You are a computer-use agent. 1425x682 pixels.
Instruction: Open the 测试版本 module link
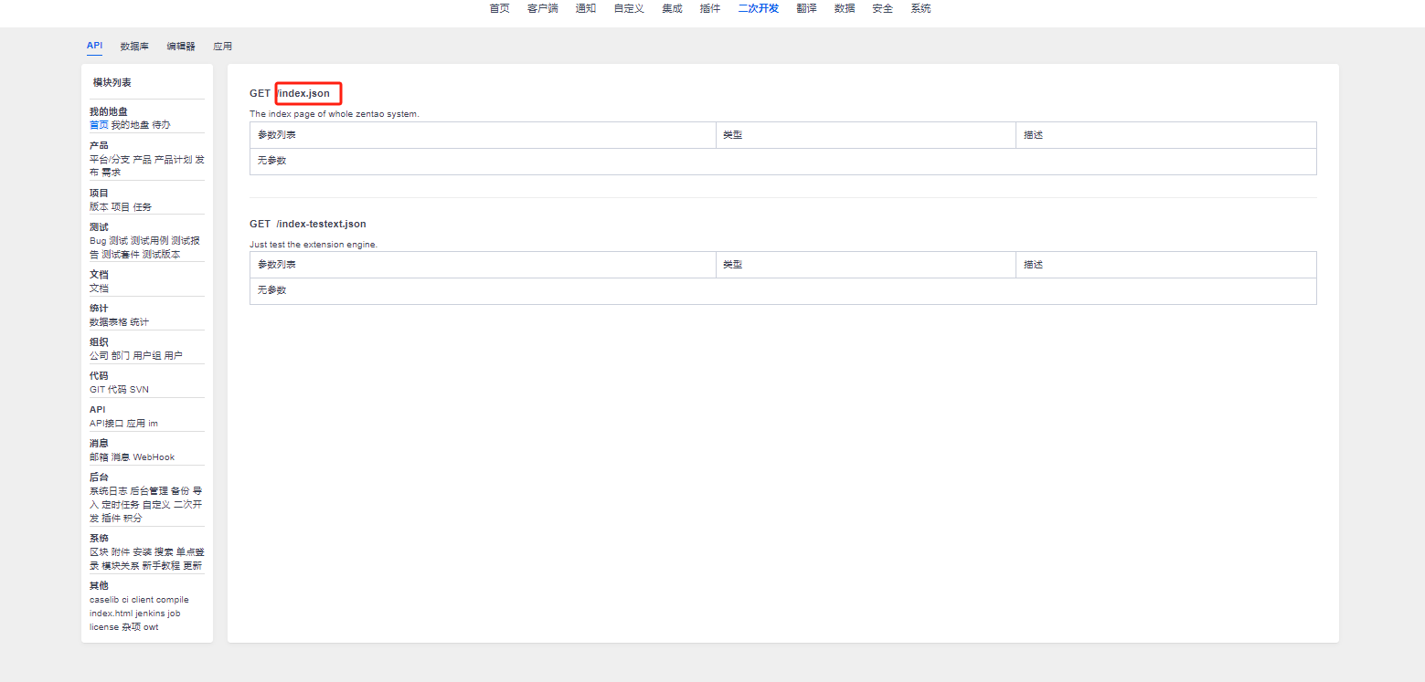(x=162, y=254)
